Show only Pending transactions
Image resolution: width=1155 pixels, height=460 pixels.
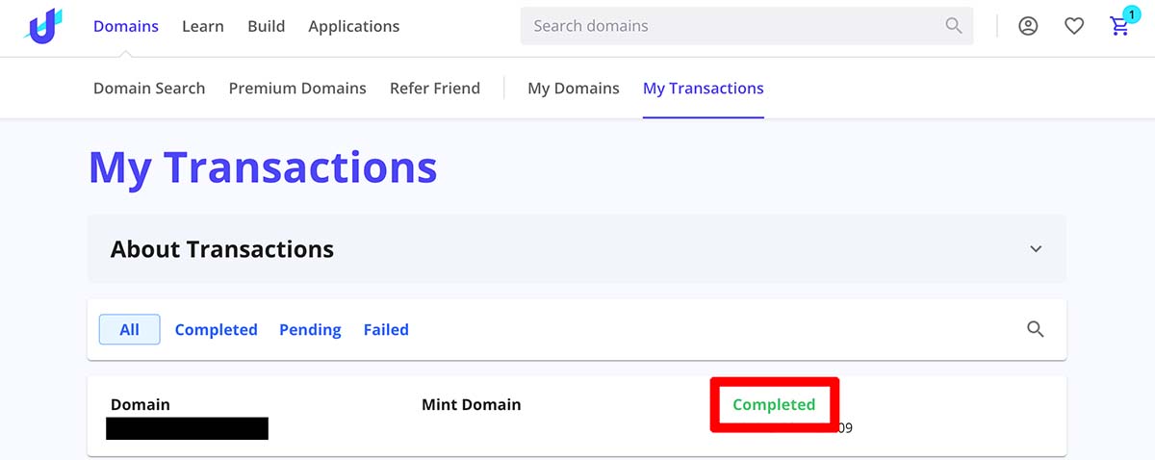coord(310,329)
